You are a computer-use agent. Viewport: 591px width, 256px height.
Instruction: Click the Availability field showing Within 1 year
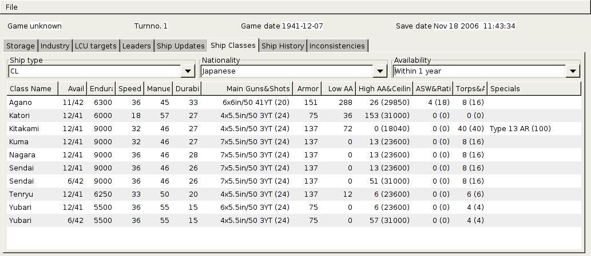click(x=479, y=71)
